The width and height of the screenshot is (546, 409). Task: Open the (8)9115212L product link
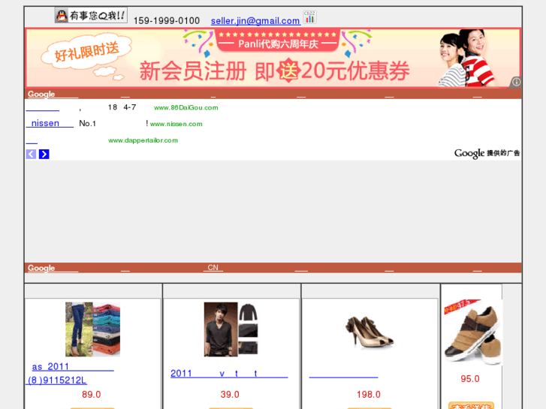pyautogui.click(x=56, y=380)
